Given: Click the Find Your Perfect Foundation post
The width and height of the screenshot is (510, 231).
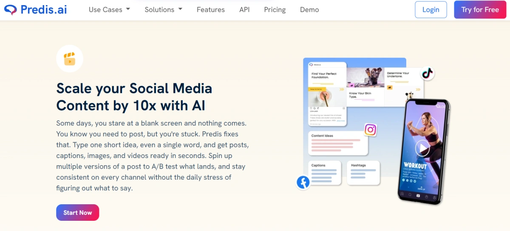Looking at the screenshot, I should (x=327, y=94).
